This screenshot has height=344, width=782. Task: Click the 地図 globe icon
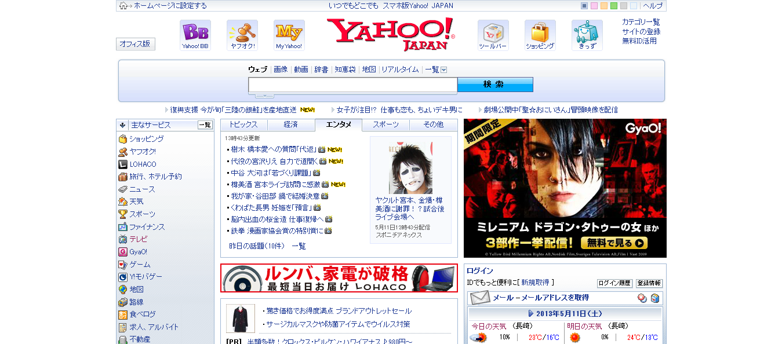pyautogui.click(x=123, y=290)
